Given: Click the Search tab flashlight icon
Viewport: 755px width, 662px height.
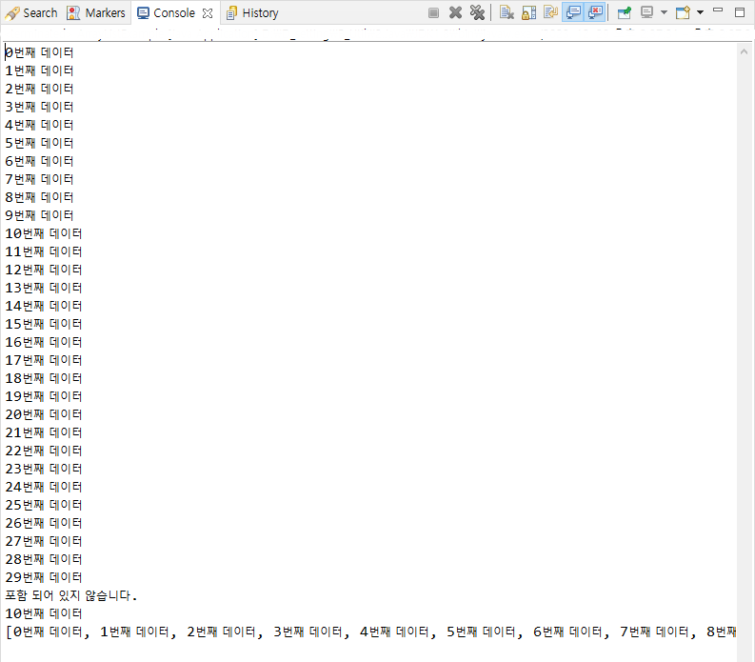Looking at the screenshot, I should tap(12, 13).
